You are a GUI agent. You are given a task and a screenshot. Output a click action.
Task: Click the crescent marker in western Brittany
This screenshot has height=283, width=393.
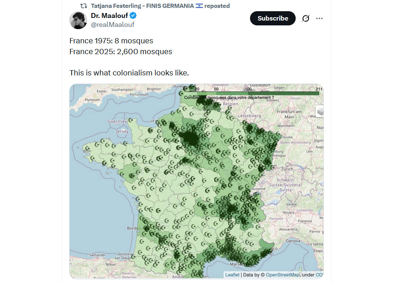click(x=88, y=149)
